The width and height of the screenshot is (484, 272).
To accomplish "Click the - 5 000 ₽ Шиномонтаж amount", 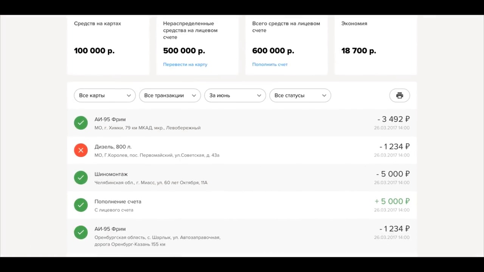I will pyautogui.click(x=392, y=174).
